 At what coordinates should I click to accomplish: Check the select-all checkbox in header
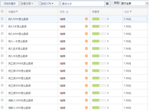point(2,11)
